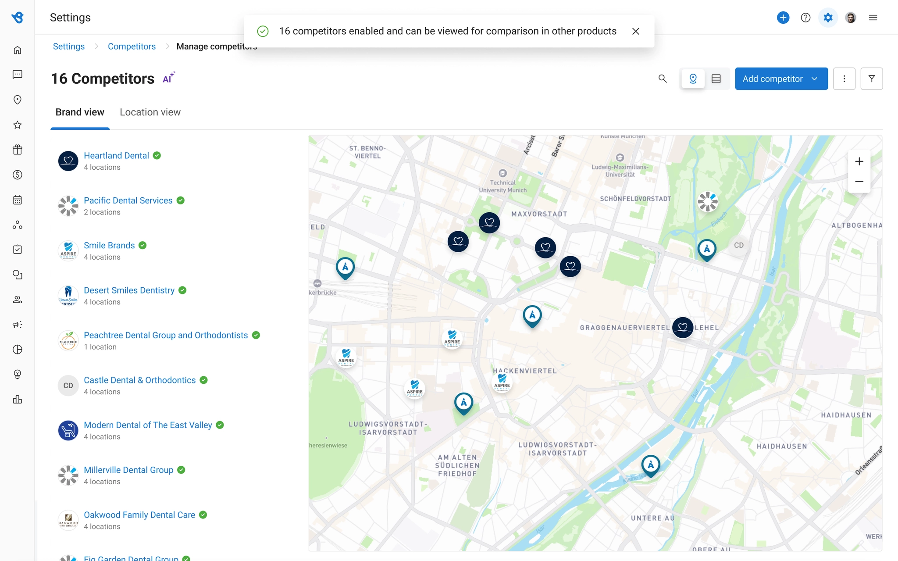This screenshot has height=561, width=898.
Task: Open the surveys checklist sidebar icon
Action: (18, 250)
